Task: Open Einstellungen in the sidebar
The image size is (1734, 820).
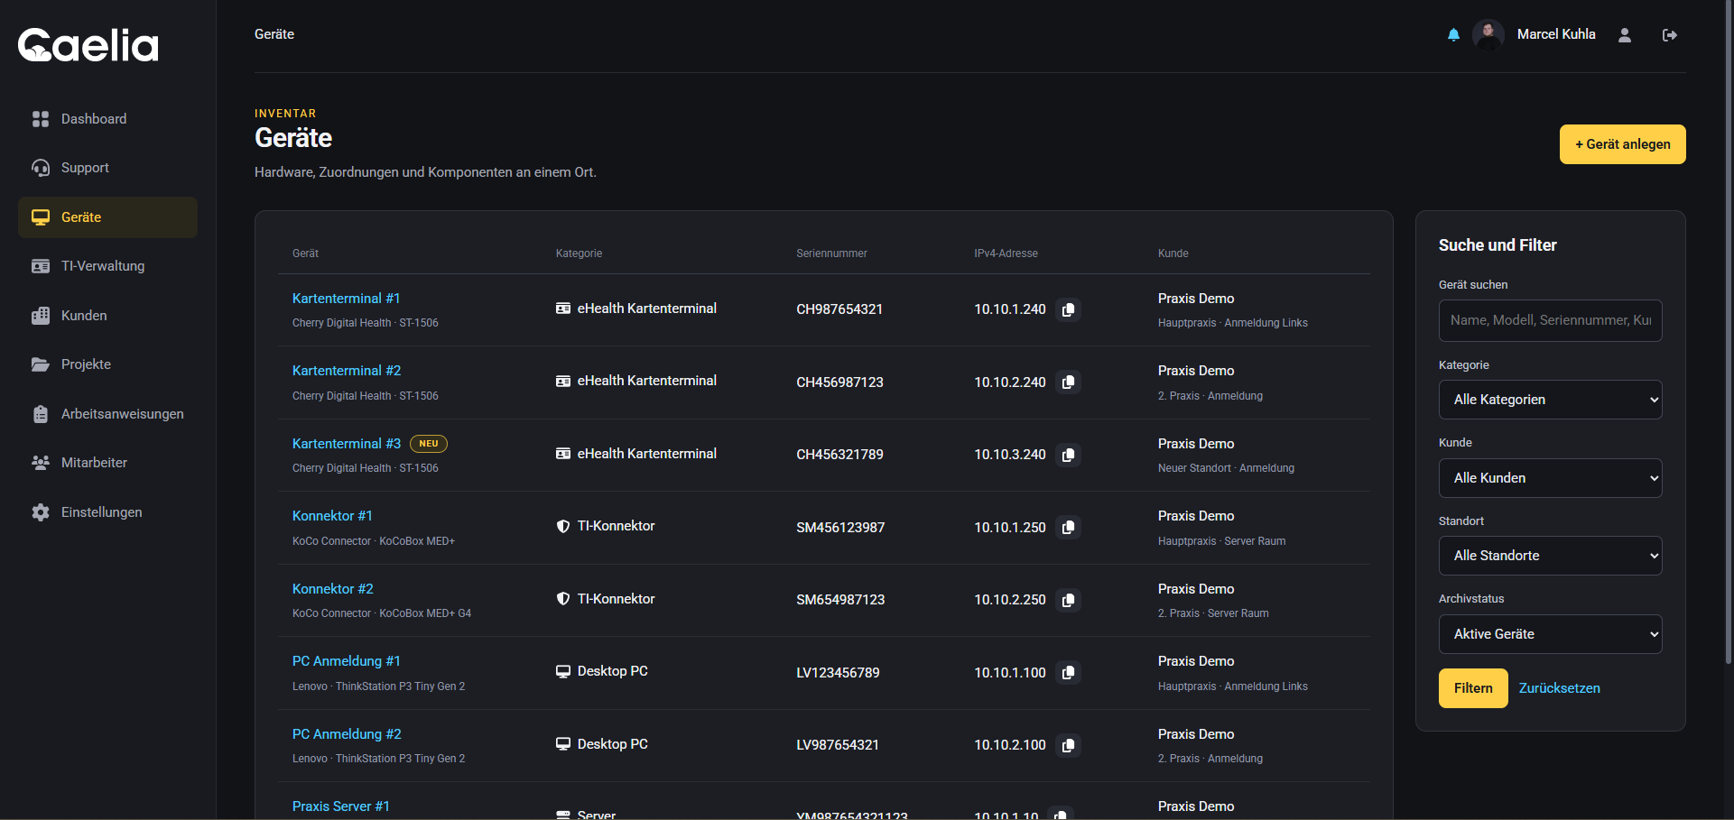Action: 107,512
